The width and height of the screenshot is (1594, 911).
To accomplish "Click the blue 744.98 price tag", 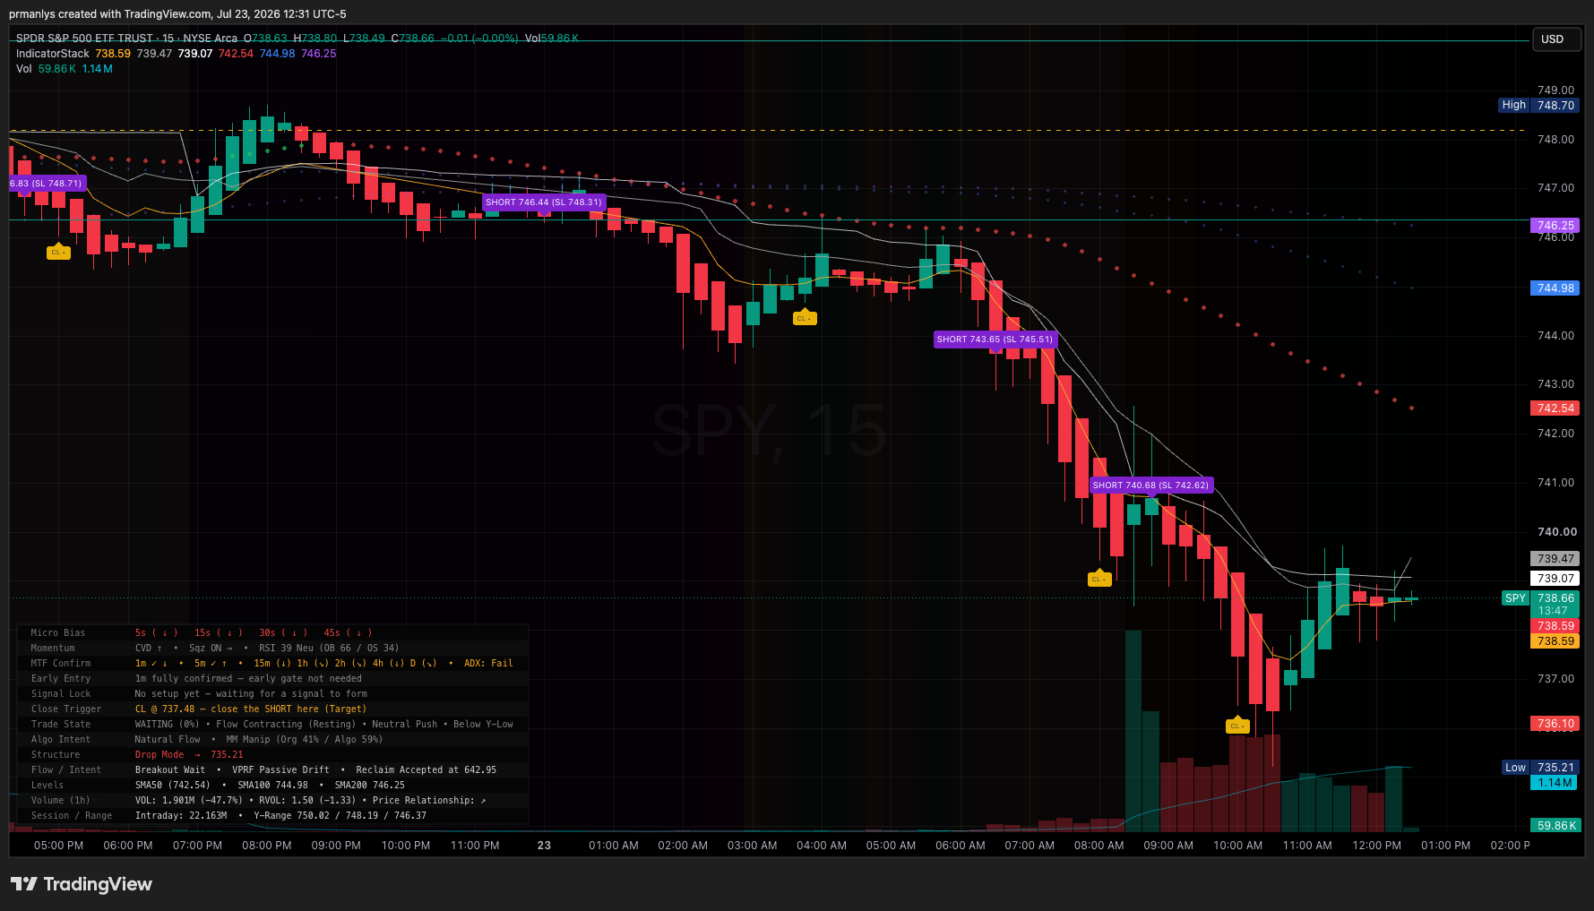I will [1555, 288].
